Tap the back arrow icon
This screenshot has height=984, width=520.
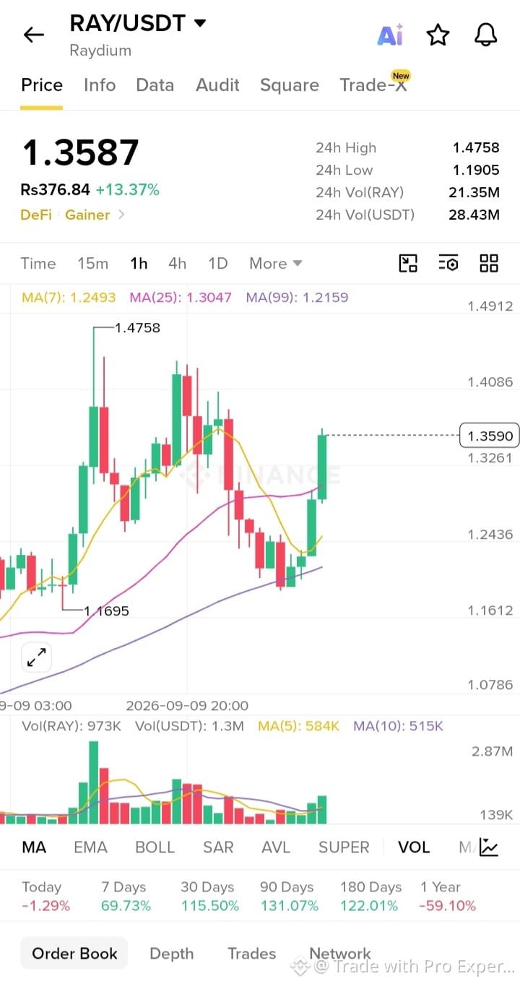click(x=33, y=34)
